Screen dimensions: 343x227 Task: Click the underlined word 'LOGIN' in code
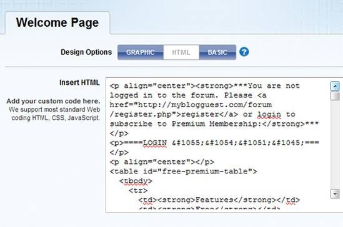point(155,143)
